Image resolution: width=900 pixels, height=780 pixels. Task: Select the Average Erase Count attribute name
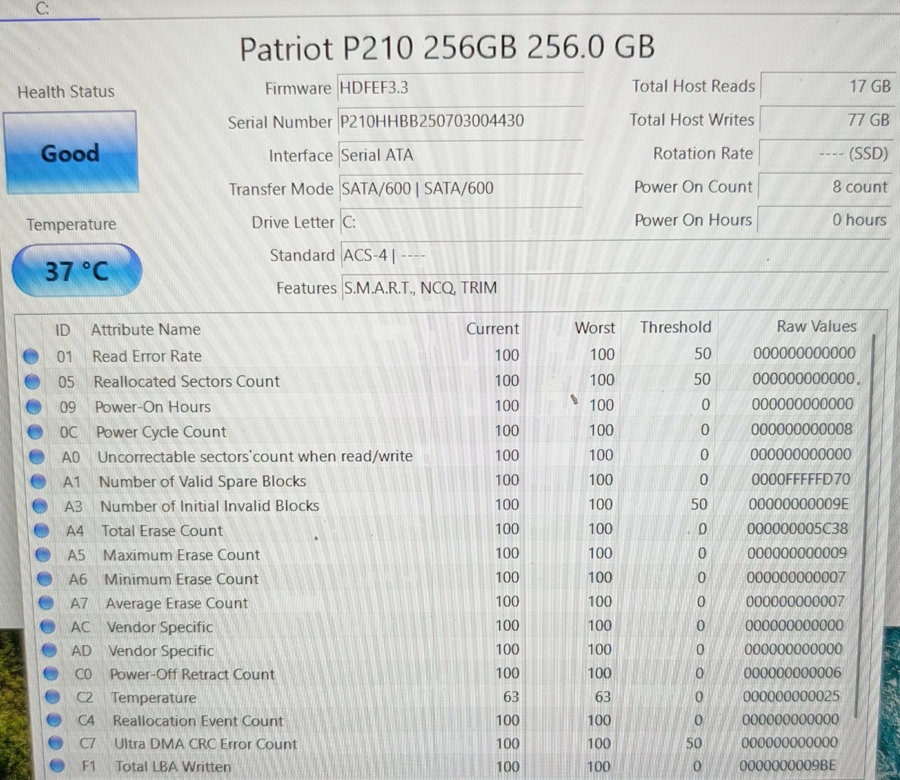pos(177,603)
